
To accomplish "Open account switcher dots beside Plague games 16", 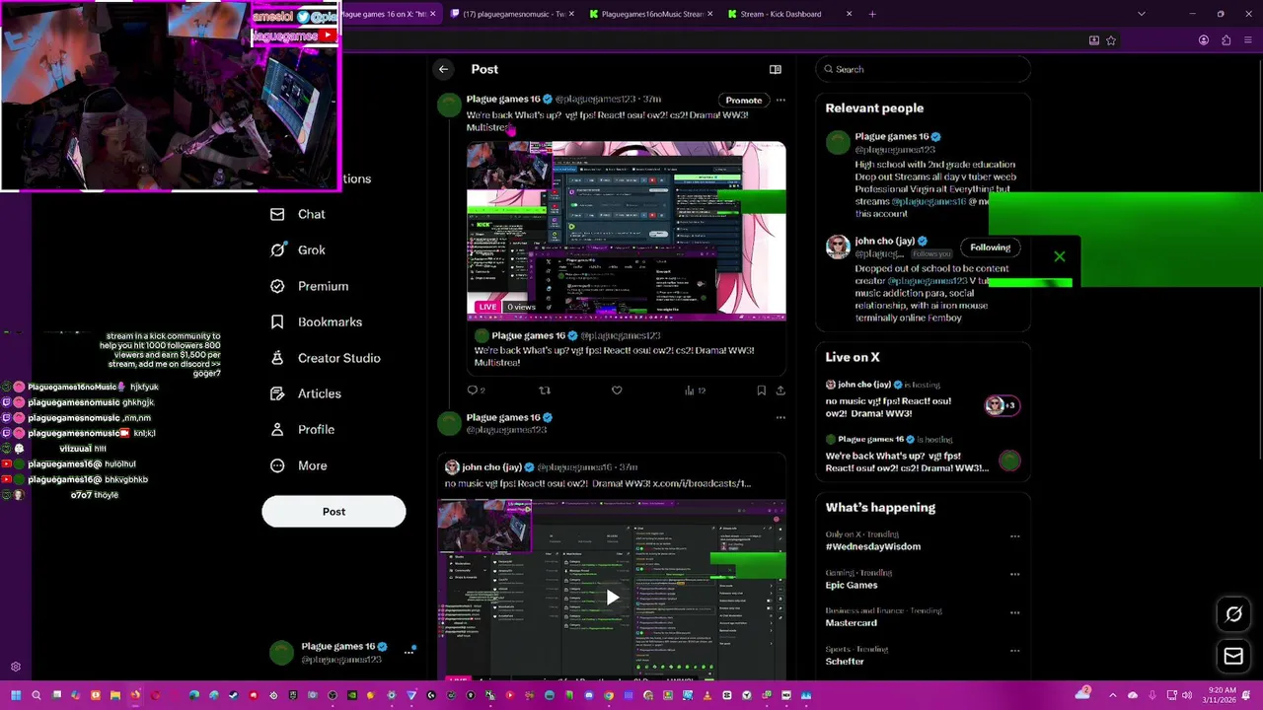I will [x=409, y=652].
